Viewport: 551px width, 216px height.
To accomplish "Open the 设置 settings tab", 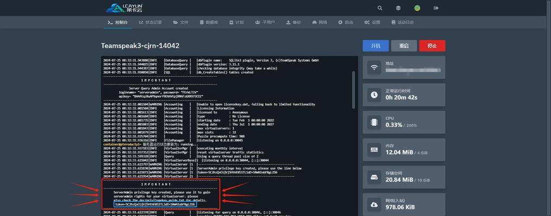I will [x=372, y=22].
